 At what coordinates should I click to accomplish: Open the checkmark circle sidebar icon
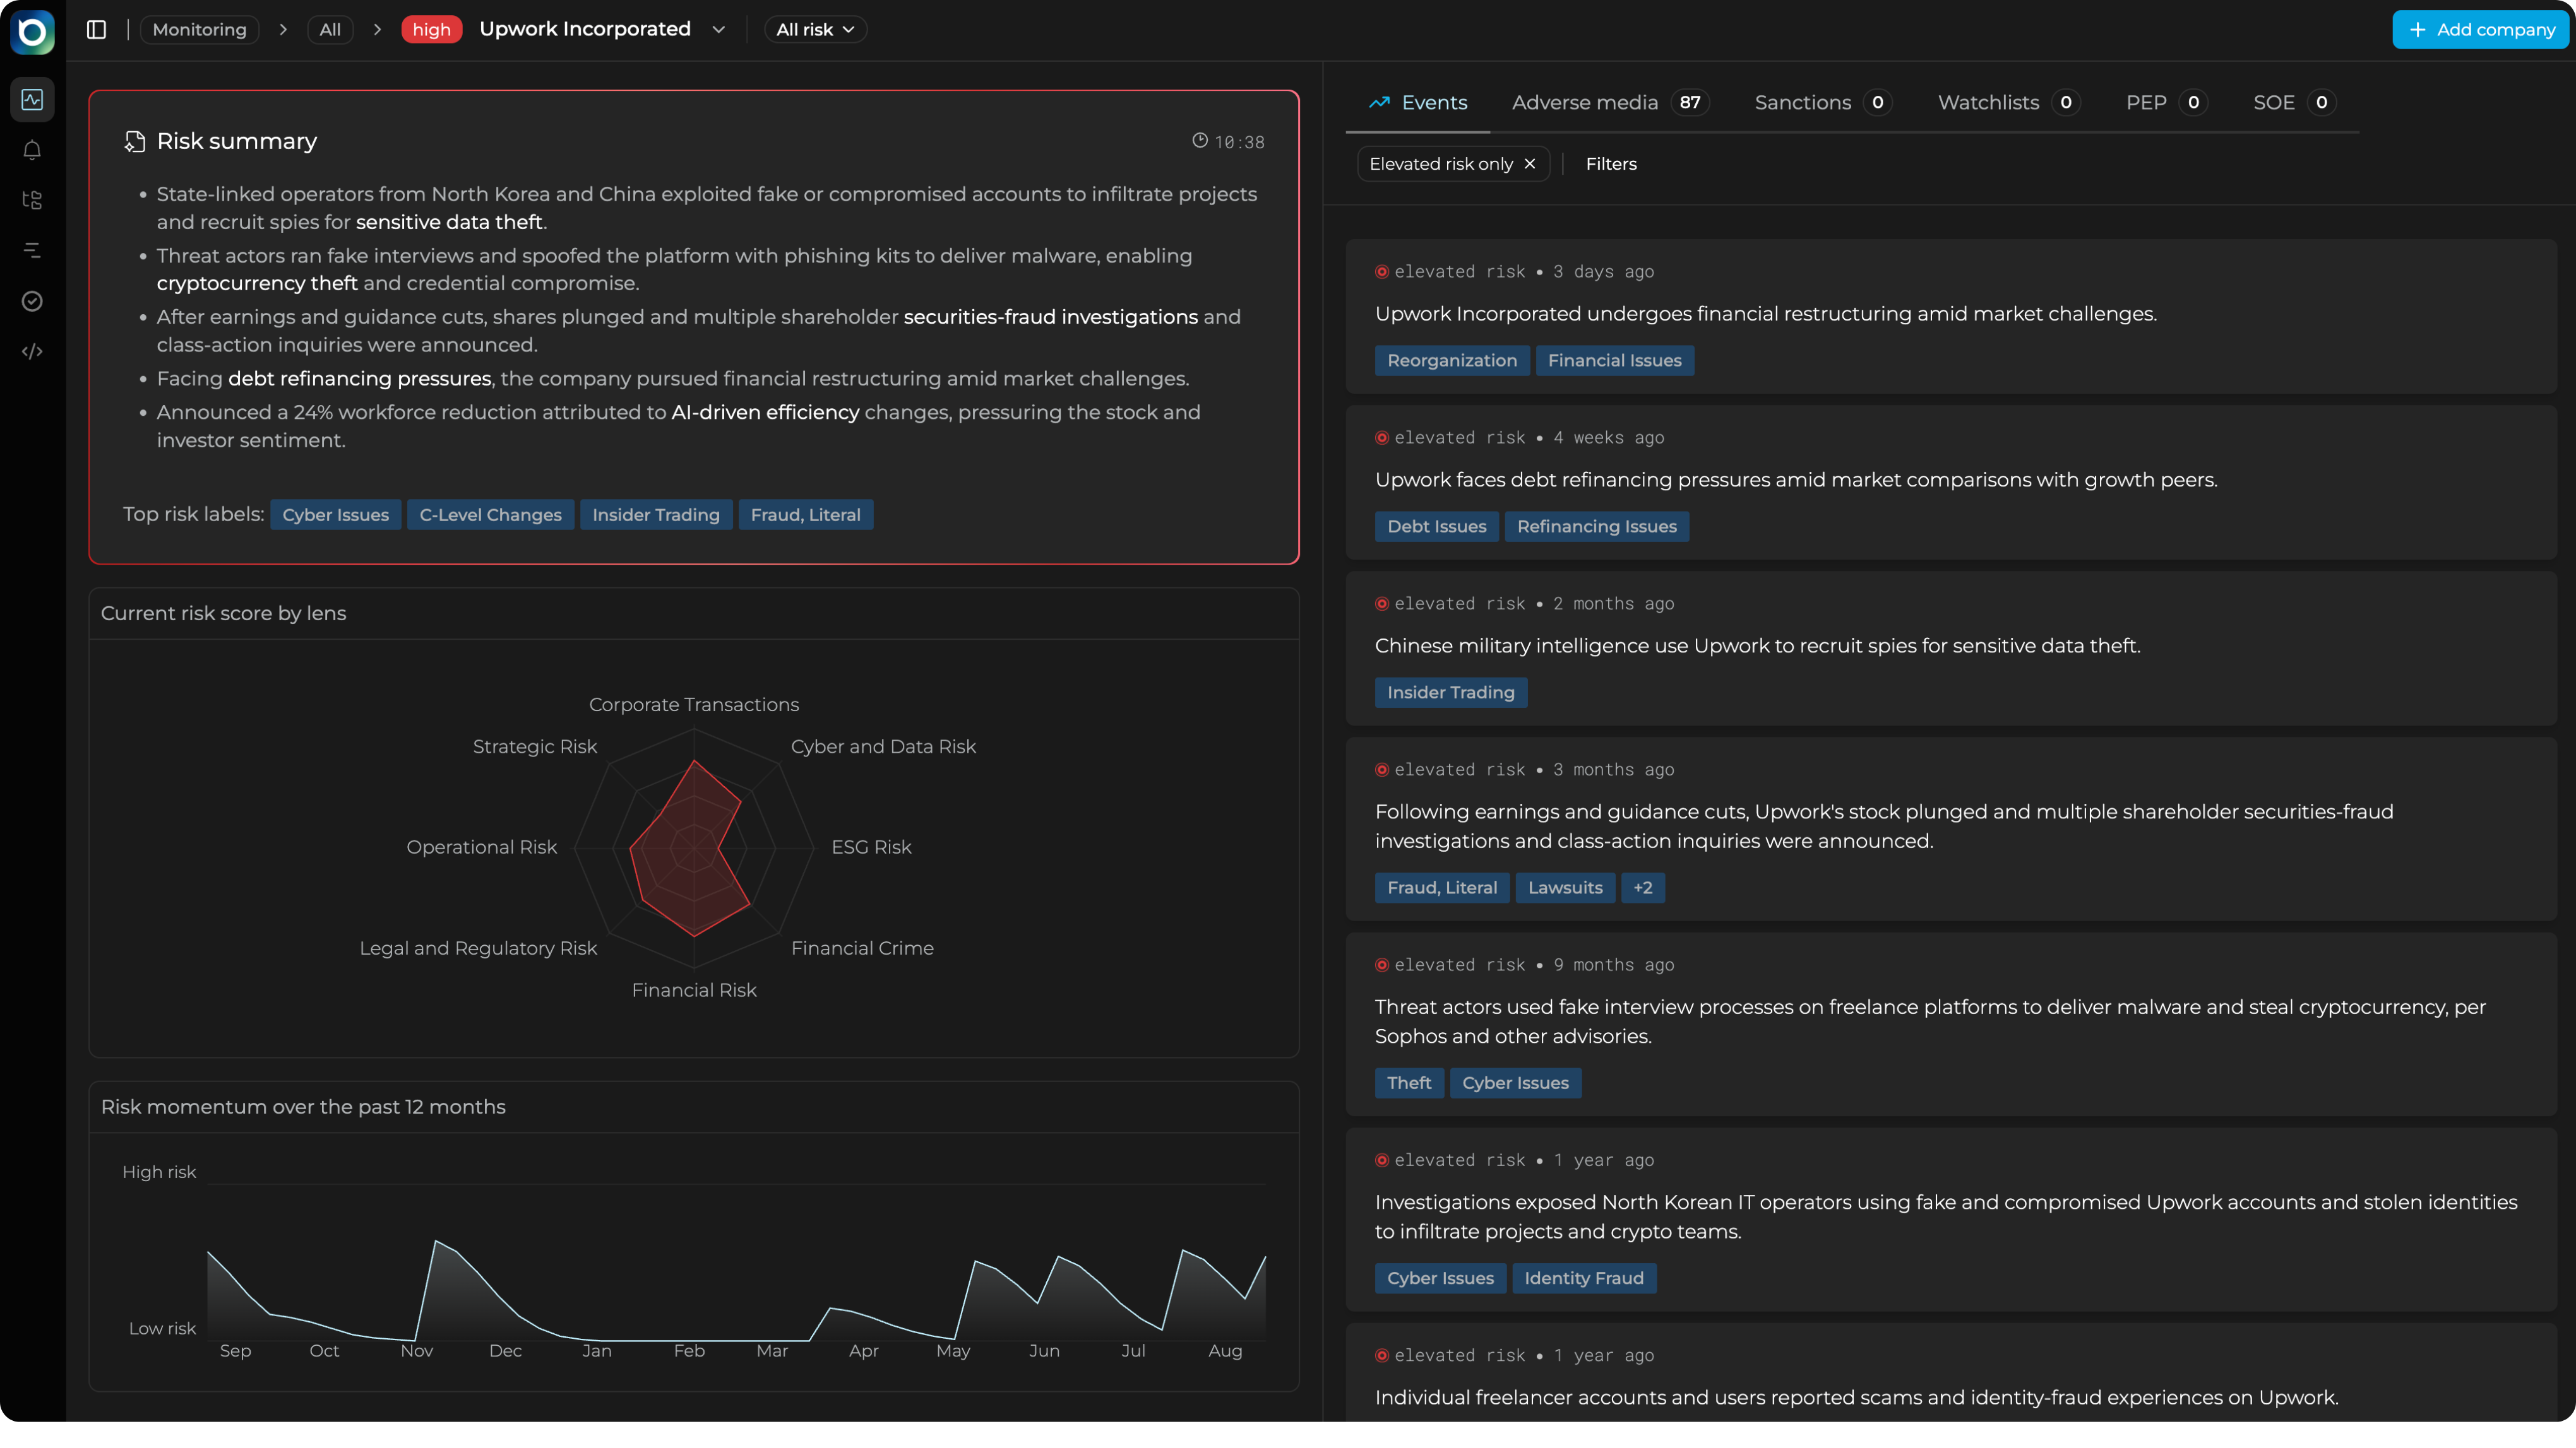[x=32, y=301]
